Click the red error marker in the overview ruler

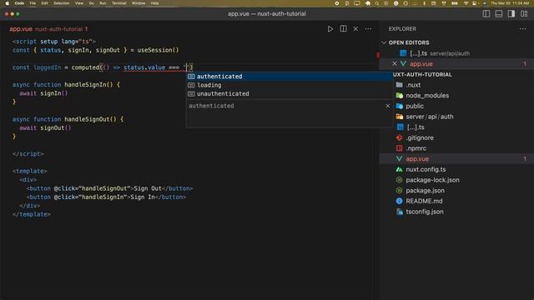click(x=378, y=55)
